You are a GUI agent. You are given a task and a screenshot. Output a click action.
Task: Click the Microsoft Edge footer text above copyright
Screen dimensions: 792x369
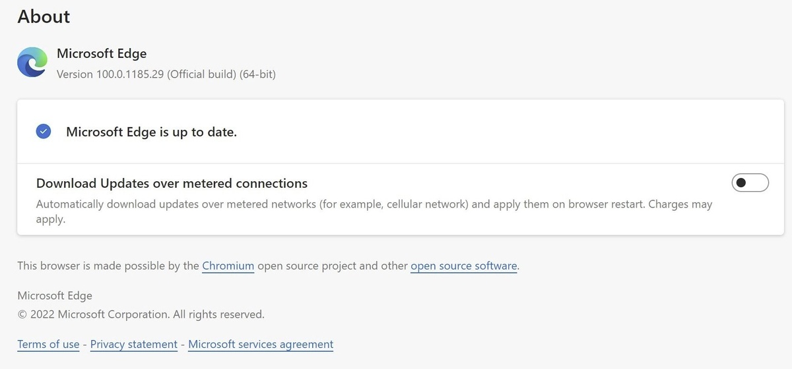55,296
